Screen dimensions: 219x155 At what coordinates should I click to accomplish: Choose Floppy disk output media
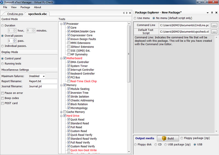click(135, 145)
